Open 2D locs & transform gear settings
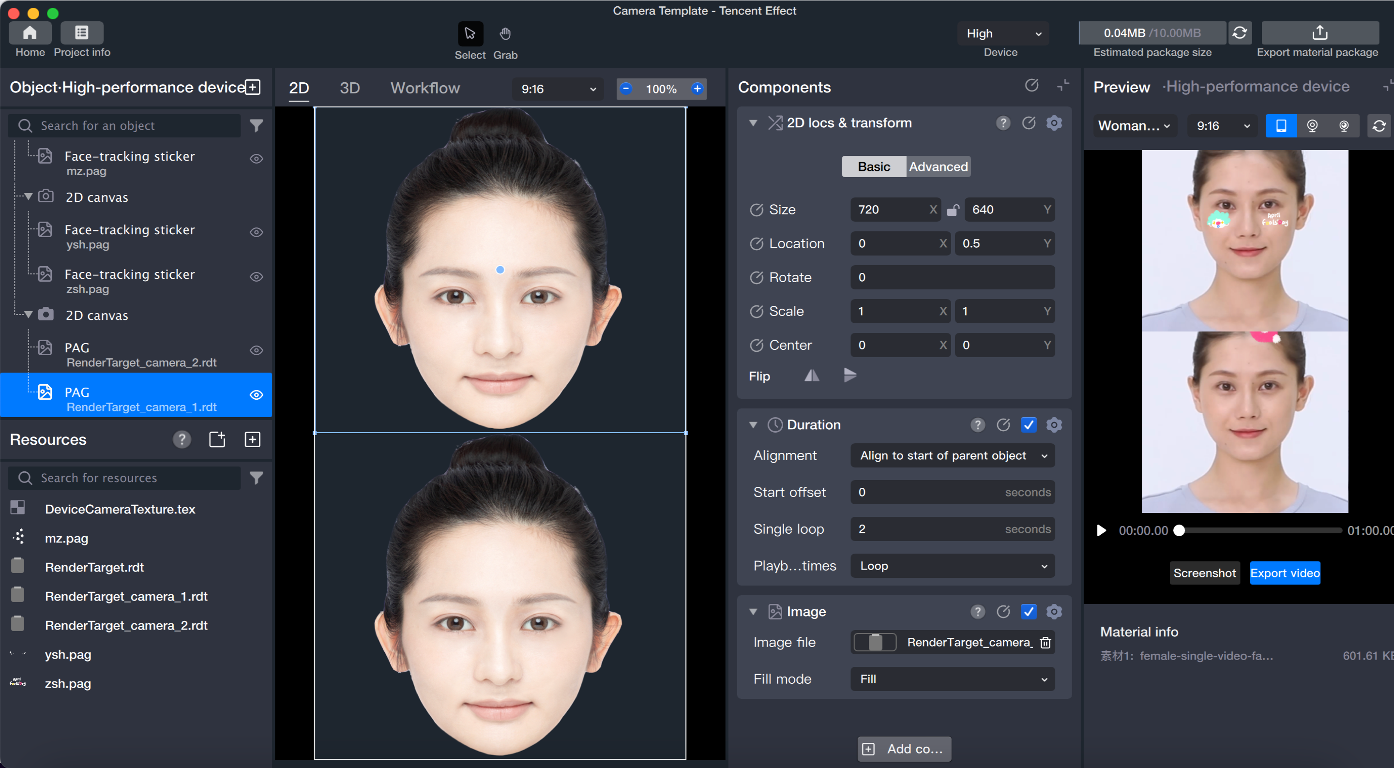 [x=1054, y=123]
